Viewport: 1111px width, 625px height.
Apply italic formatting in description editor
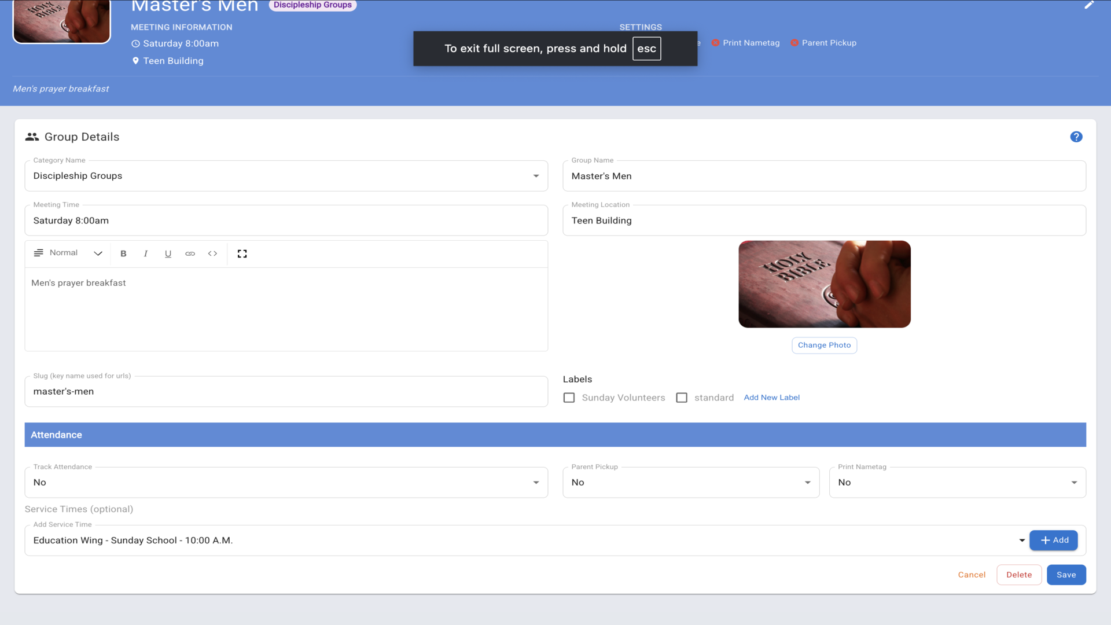click(145, 253)
